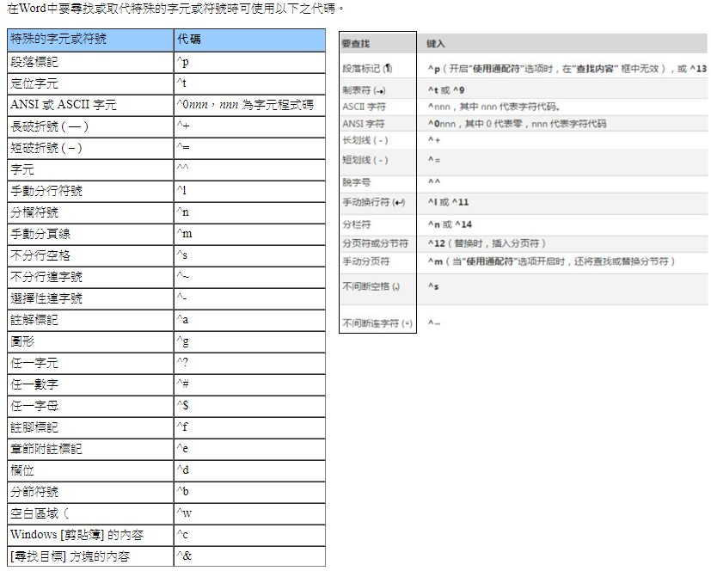Image resolution: width=711 pixels, height=571 pixels.
Task: Click the 制表符 row in the right table
Action: point(364,89)
